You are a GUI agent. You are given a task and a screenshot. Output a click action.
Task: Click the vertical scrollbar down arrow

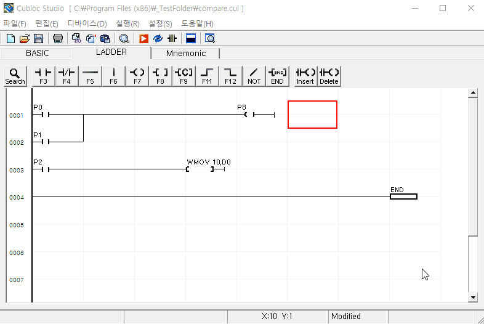pos(473,298)
